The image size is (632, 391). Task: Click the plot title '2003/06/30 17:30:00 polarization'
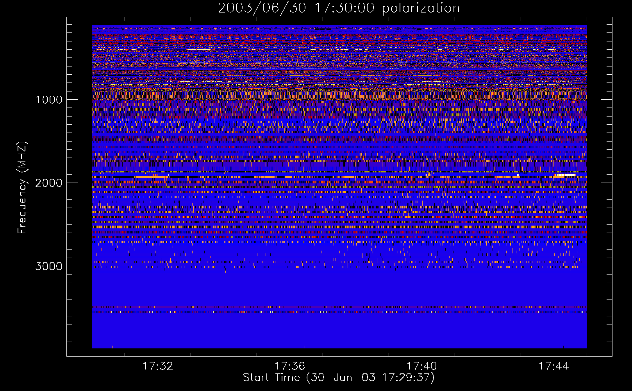pyautogui.click(x=339, y=8)
